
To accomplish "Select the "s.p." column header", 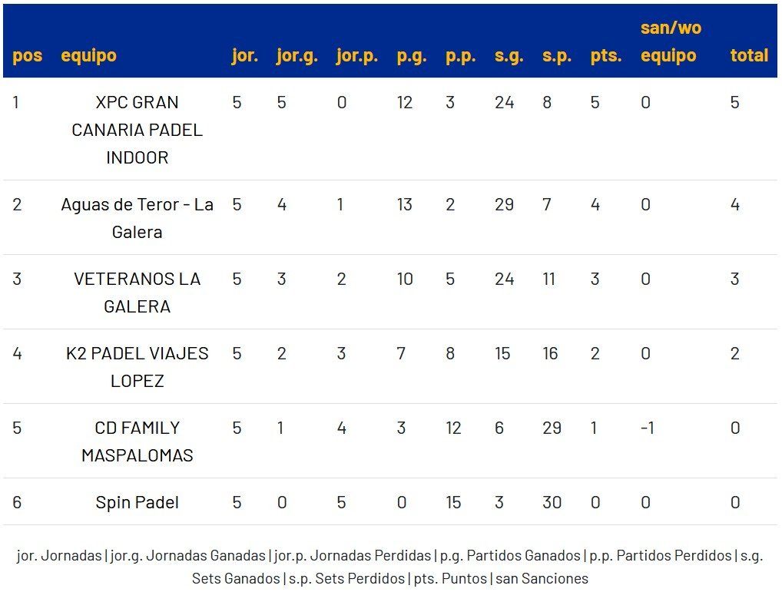I will tap(557, 55).
